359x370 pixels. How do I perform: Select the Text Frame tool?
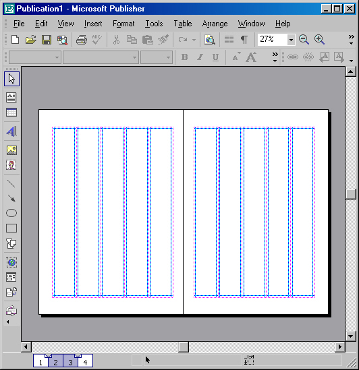pyautogui.click(x=11, y=97)
